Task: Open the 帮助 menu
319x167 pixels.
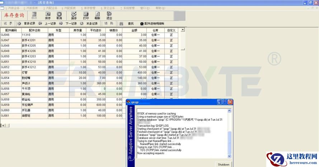Action: coord(160,8)
